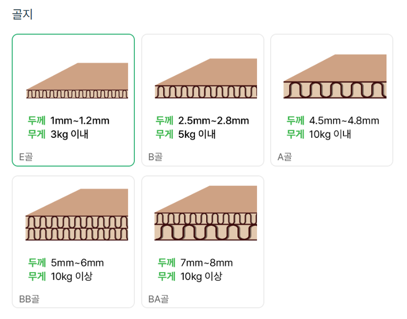Viewport: 407px width, 319px height.
Task: Click the 5kg 이내 weight text
Action: pyautogui.click(x=197, y=134)
